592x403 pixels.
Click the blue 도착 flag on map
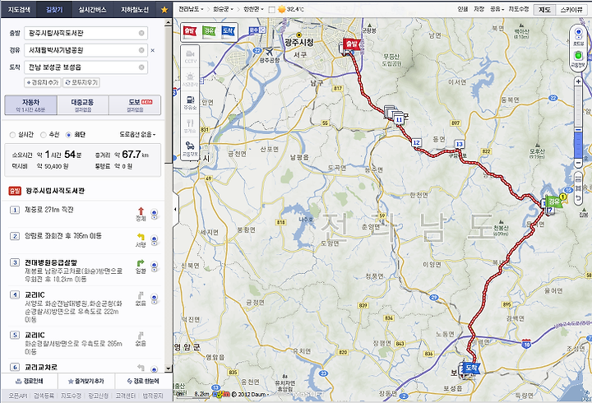471,368
